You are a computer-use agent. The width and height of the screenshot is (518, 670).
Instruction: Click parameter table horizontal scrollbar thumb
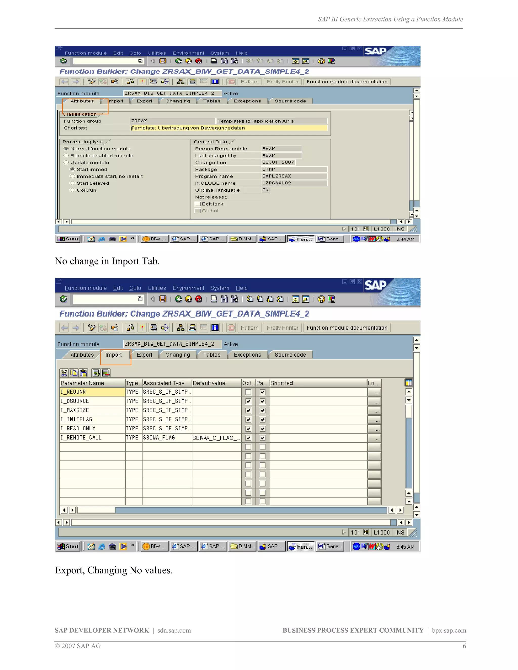(96, 510)
